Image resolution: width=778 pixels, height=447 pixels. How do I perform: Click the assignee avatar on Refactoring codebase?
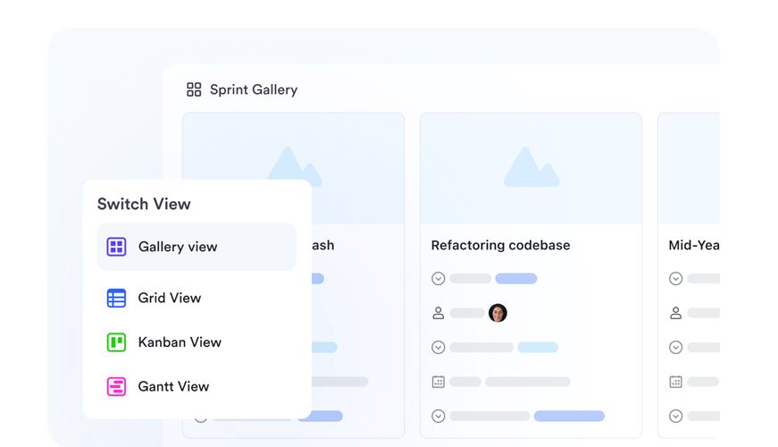click(x=498, y=313)
